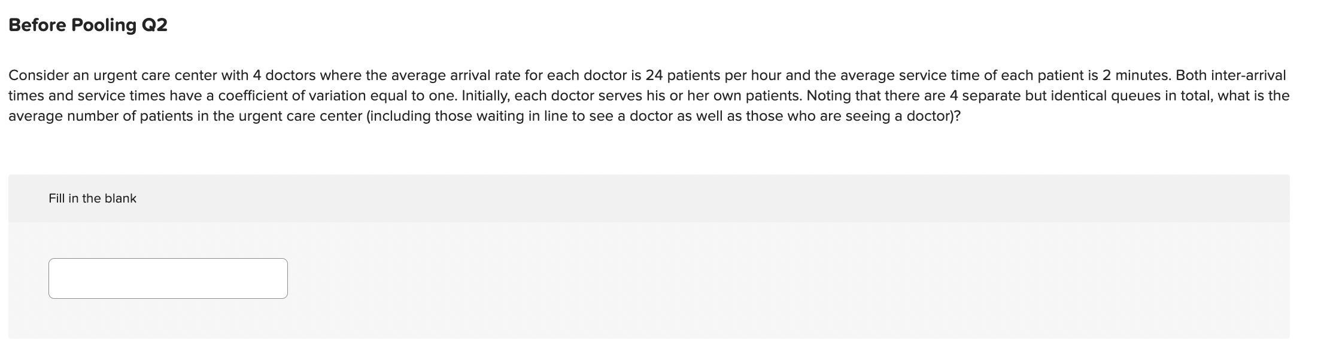Image resolution: width=1330 pixels, height=349 pixels.
Task: Click the gray question header bar
Action: point(658,198)
